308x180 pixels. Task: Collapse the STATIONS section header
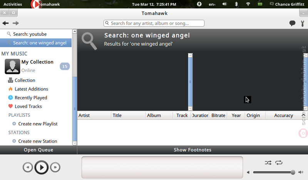(x=19, y=132)
